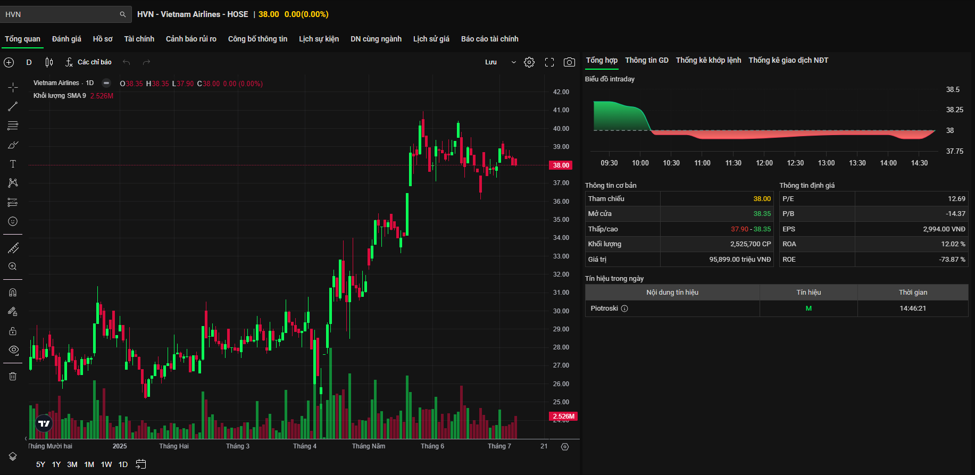Click the 2.526M volume label on axis

click(x=563, y=416)
